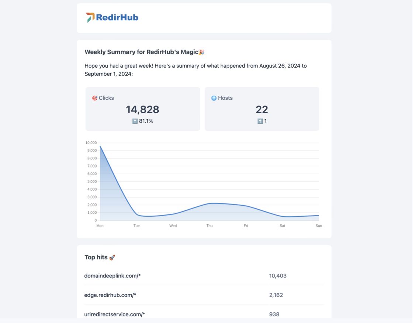The width and height of the screenshot is (419, 323).
Task: Click the party popper emoji in the heading
Action: 201,52
